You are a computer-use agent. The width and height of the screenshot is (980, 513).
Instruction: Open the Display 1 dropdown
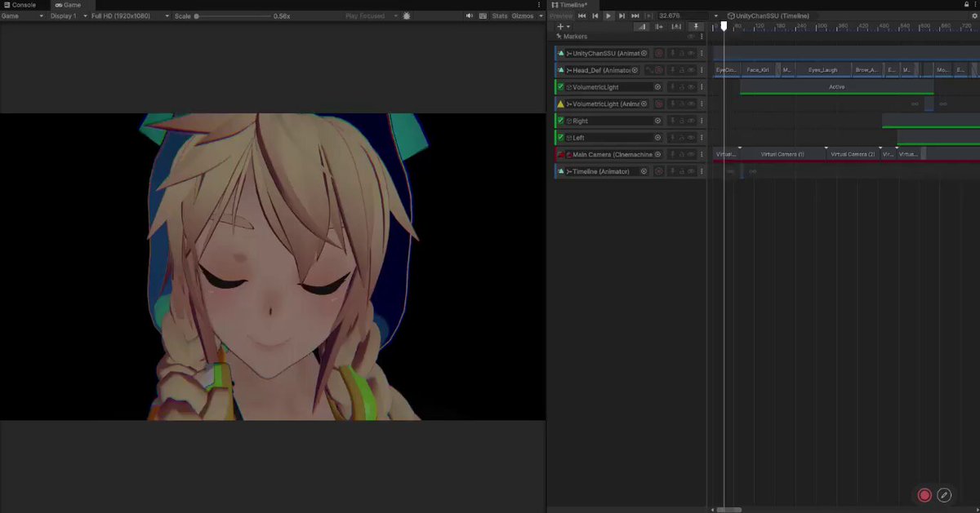(68, 15)
